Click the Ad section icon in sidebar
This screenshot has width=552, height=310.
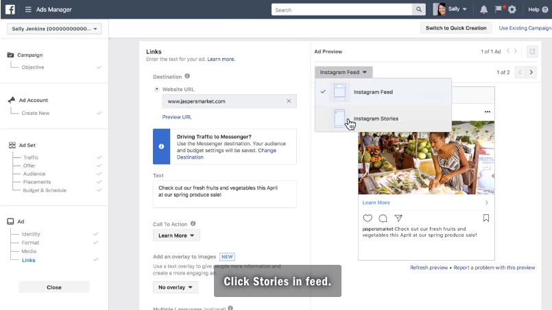(x=10, y=222)
